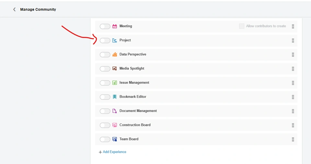Click the Team Board icon
The height and width of the screenshot is (164, 311).
(115, 139)
